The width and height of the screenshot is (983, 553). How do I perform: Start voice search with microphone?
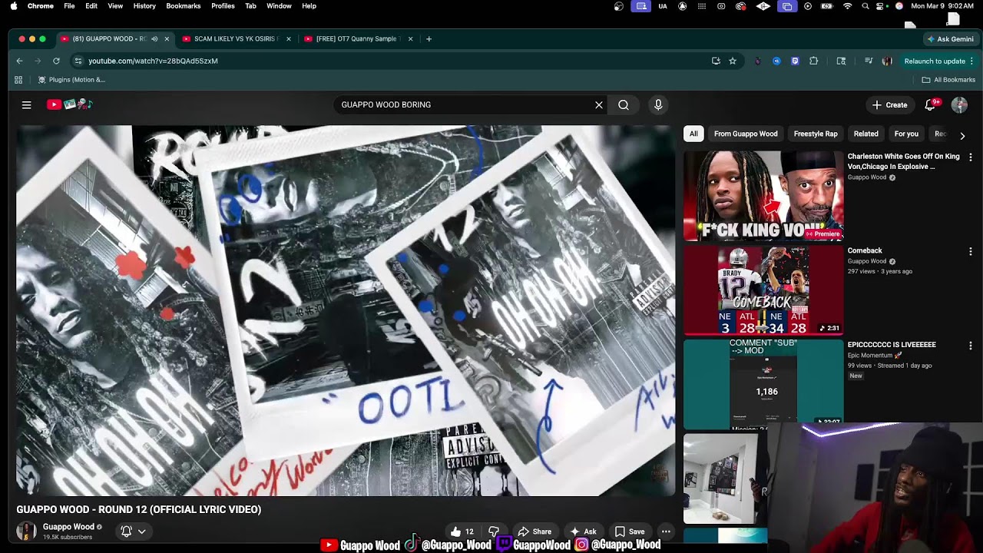[658, 105]
